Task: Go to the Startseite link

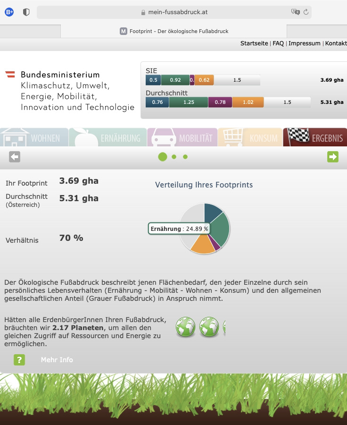Action: pos(254,43)
